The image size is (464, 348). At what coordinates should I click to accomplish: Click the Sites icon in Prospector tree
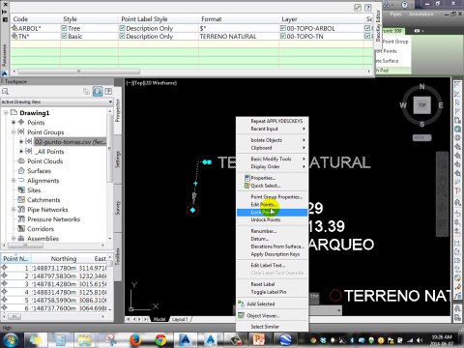21,190
